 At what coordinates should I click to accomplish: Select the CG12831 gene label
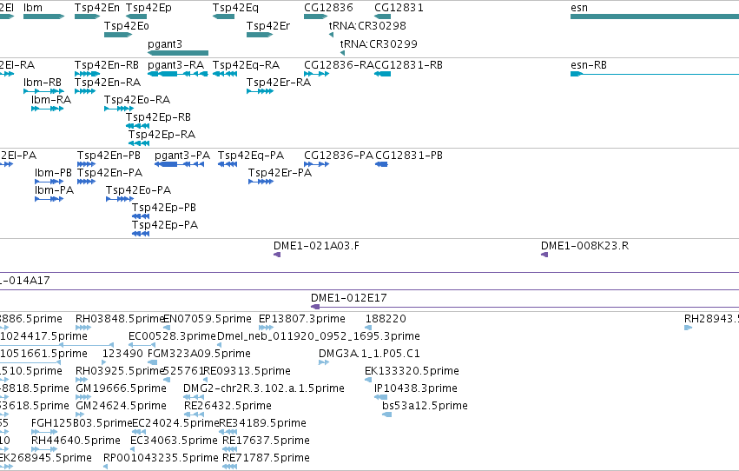point(399,8)
